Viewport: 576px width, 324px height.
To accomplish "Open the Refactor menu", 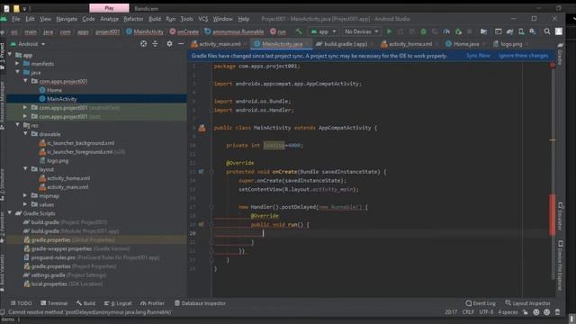I will pyautogui.click(x=133, y=19).
